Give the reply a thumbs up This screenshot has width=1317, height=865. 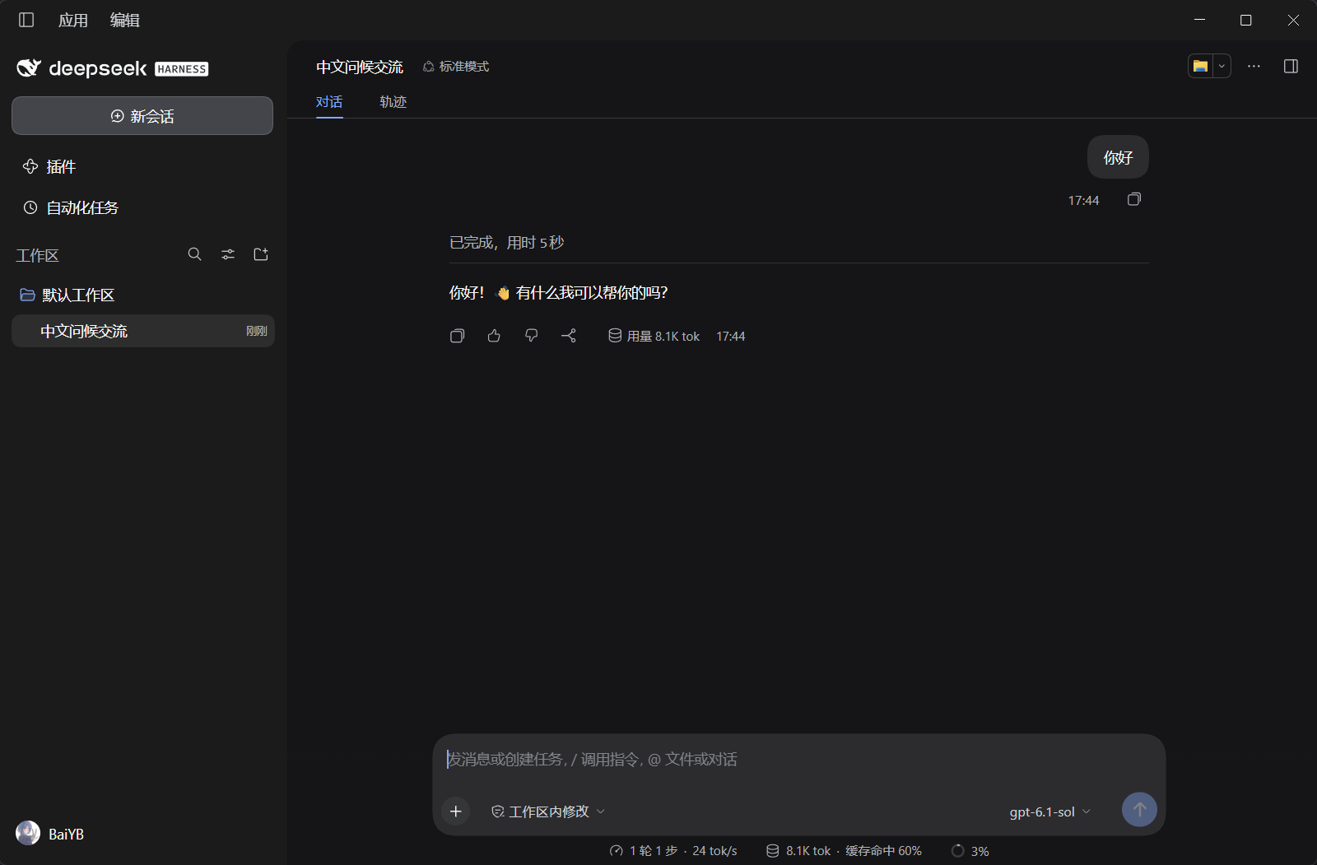tap(494, 336)
